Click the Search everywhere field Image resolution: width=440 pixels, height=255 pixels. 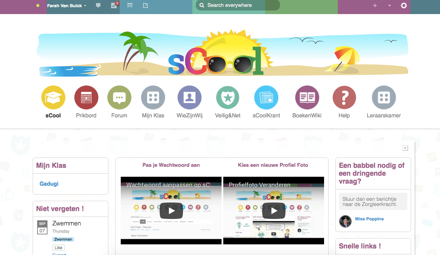coord(238,5)
